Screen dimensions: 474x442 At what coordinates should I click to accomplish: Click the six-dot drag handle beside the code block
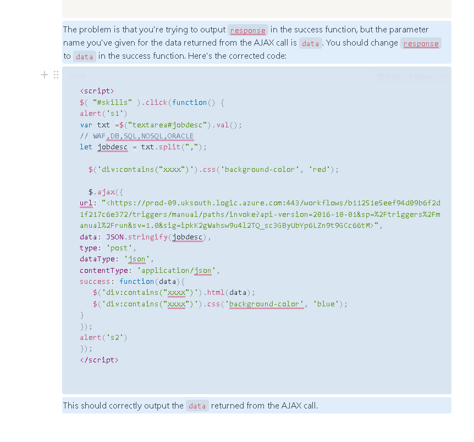(x=56, y=75)
